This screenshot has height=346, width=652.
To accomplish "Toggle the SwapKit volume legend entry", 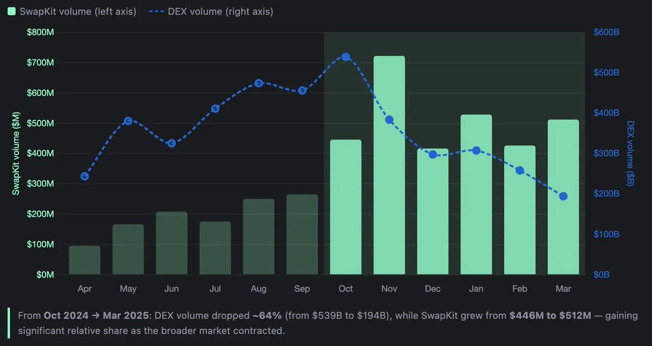I will pos(72,11).
